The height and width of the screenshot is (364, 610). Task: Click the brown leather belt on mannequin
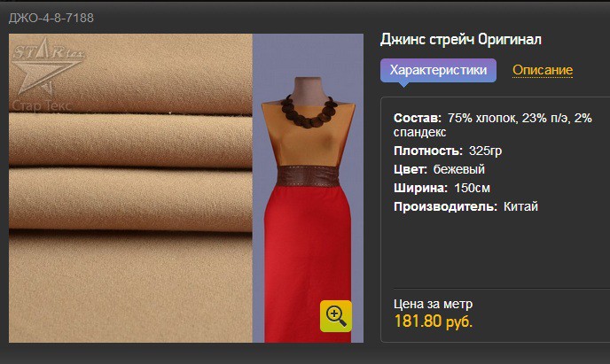pos(308,176)
